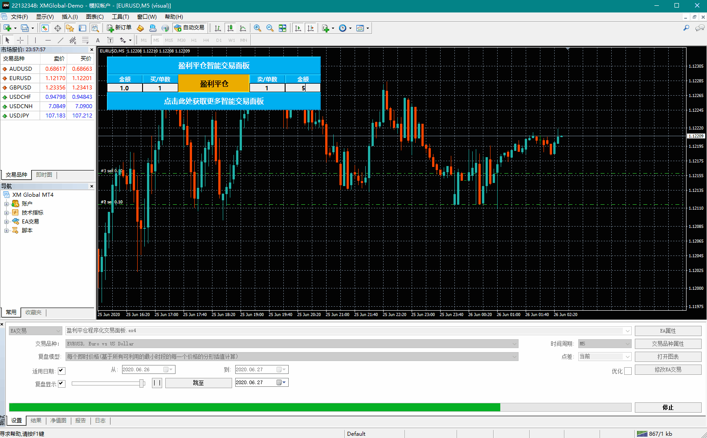Adjust the visual playback speed slider
This screenshot has width=707, height=438.
click(x=142, y=383)
